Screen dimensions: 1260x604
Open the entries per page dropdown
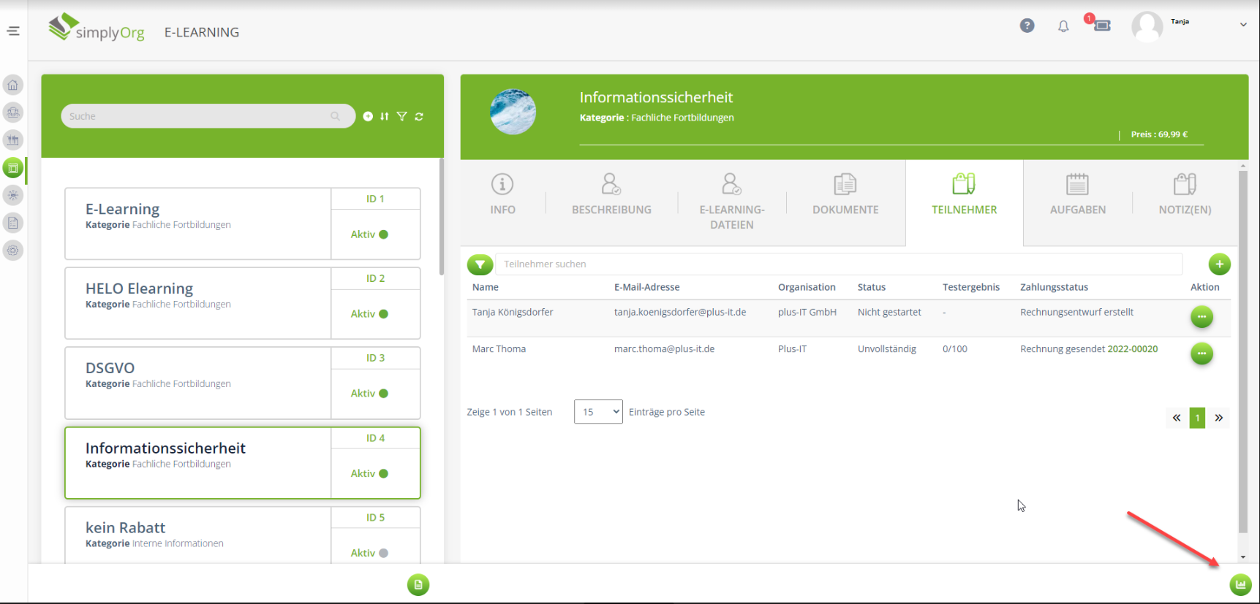tap(598, 412)
